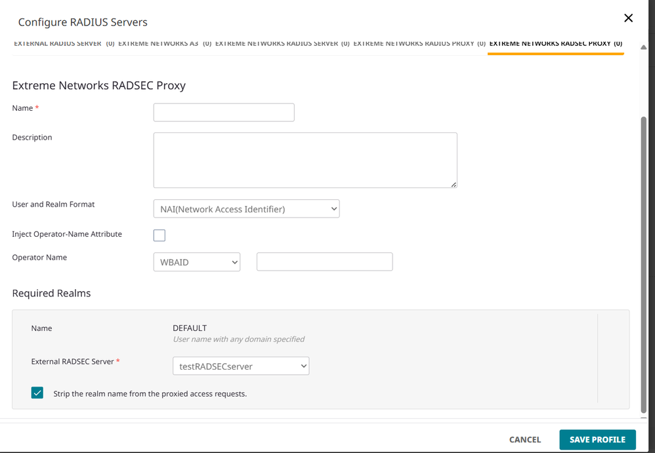Close the Configure RADIUS Servers dialog
655x453 pixels.
click(x=628, y=18)
